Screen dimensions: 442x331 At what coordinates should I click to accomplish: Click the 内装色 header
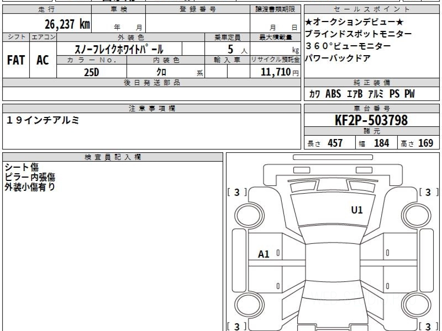tap(166, 60)
